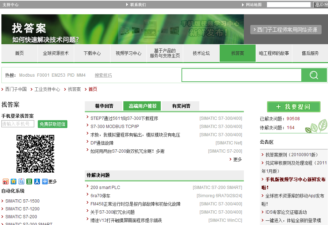The height and width of the screenshot is (225, 328).
Task: Open question FM458正常运行时总是报内部故障
Action: (x=135, y=204)
